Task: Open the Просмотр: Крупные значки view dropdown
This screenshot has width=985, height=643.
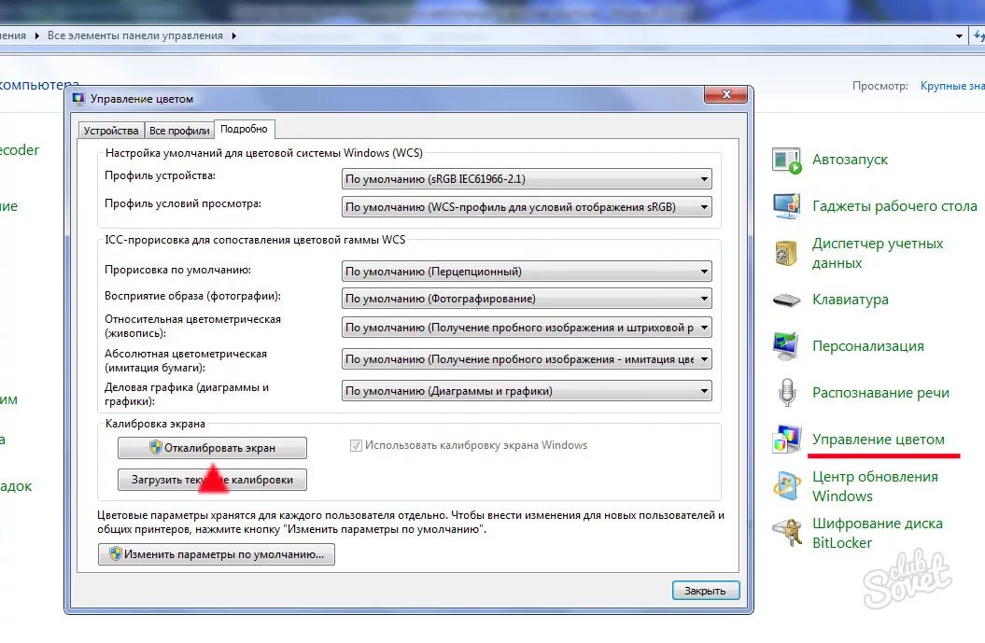Action: 952,86
